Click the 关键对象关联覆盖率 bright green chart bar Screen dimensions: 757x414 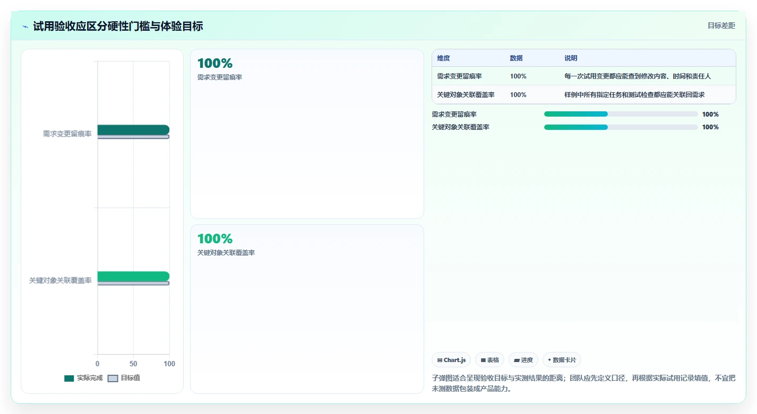tap(133, 276)
